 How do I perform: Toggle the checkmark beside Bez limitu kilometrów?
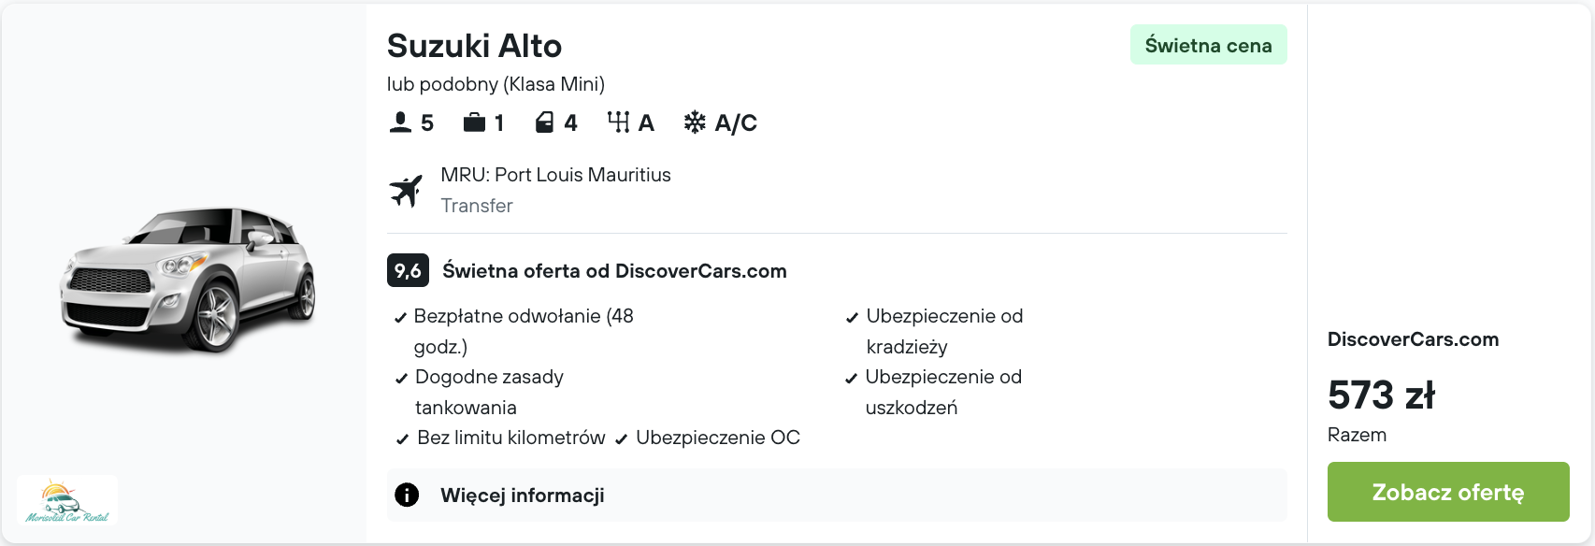401,437
